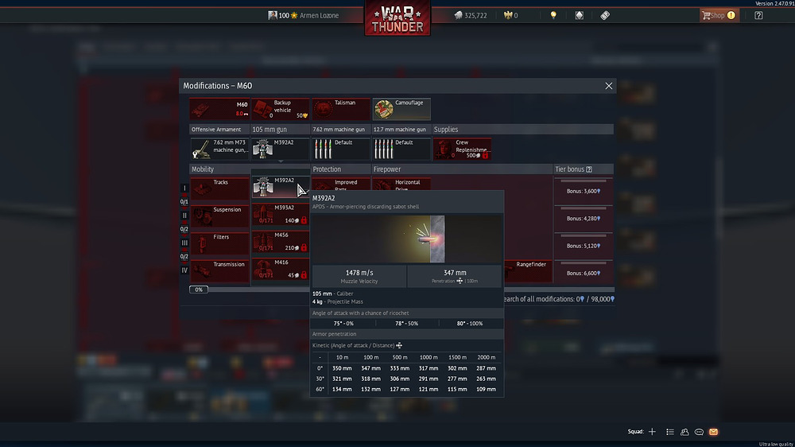Click the Offensive Armament header
Screen dimensions: 795x447
219,130
